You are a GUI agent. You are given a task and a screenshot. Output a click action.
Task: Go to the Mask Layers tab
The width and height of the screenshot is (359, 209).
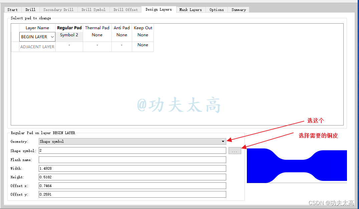click(191, 10)
